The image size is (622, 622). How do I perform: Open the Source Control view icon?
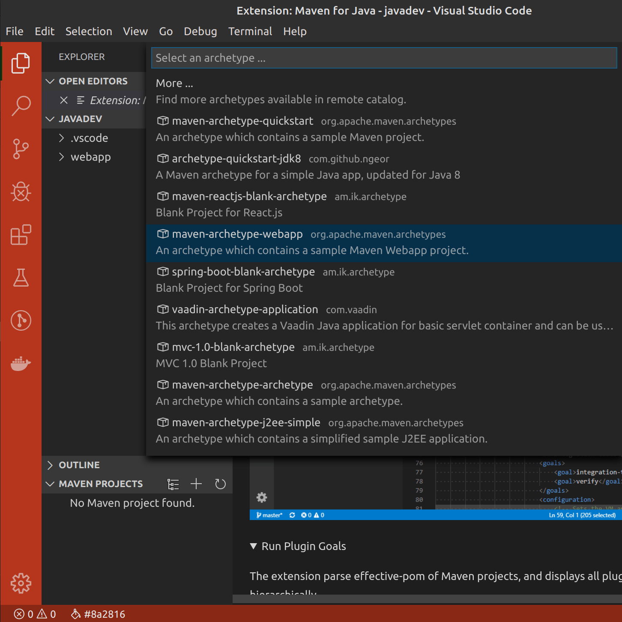click(21, 149)
